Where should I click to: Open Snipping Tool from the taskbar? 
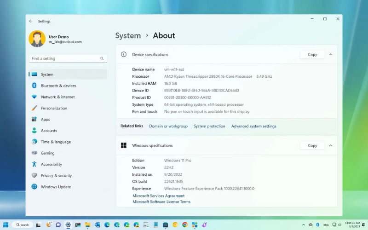click(x=146, y=224)
